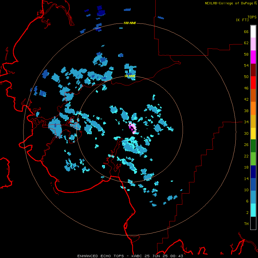Click the 100 NMI range ring label
Viewport: 258px width, 258px height.
[130, 23]
